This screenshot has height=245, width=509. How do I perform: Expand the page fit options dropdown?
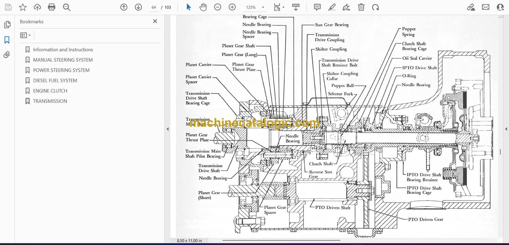279,7
